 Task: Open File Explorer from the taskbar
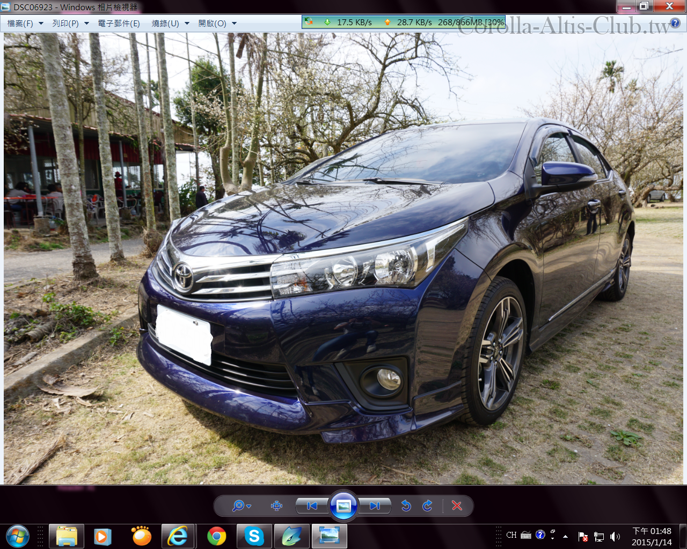67,536
